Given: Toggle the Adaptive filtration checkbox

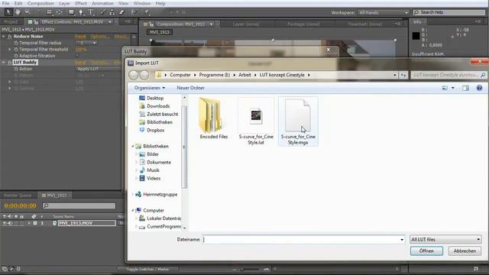Looking at the screenshot, I should [76, 56].
